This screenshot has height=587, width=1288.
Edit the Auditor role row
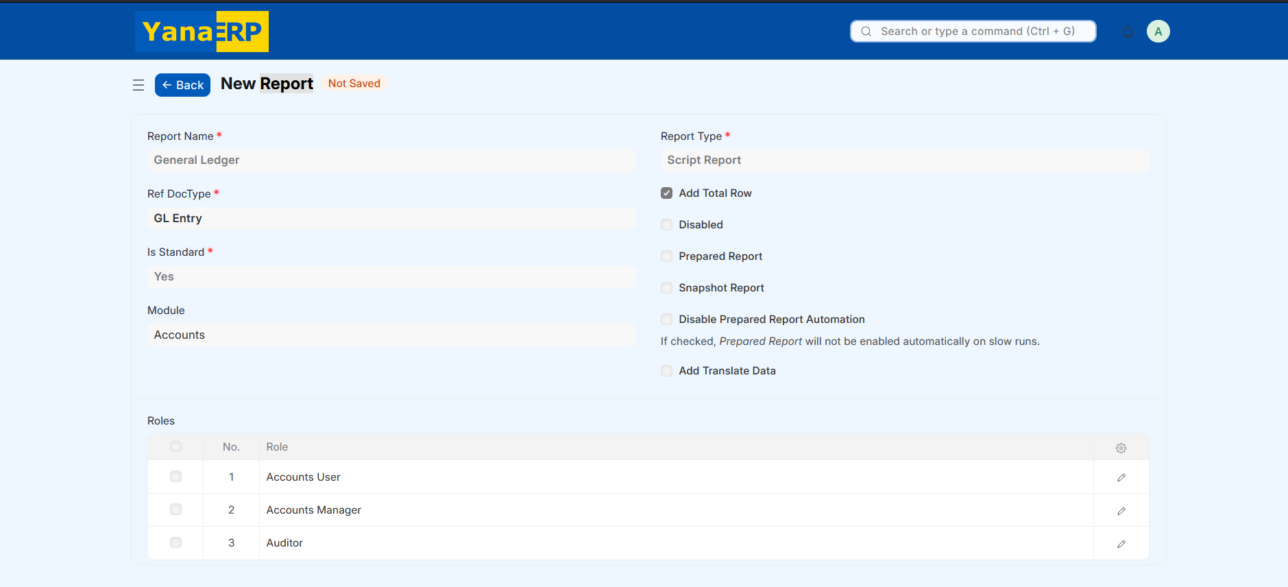(1121, 543)
